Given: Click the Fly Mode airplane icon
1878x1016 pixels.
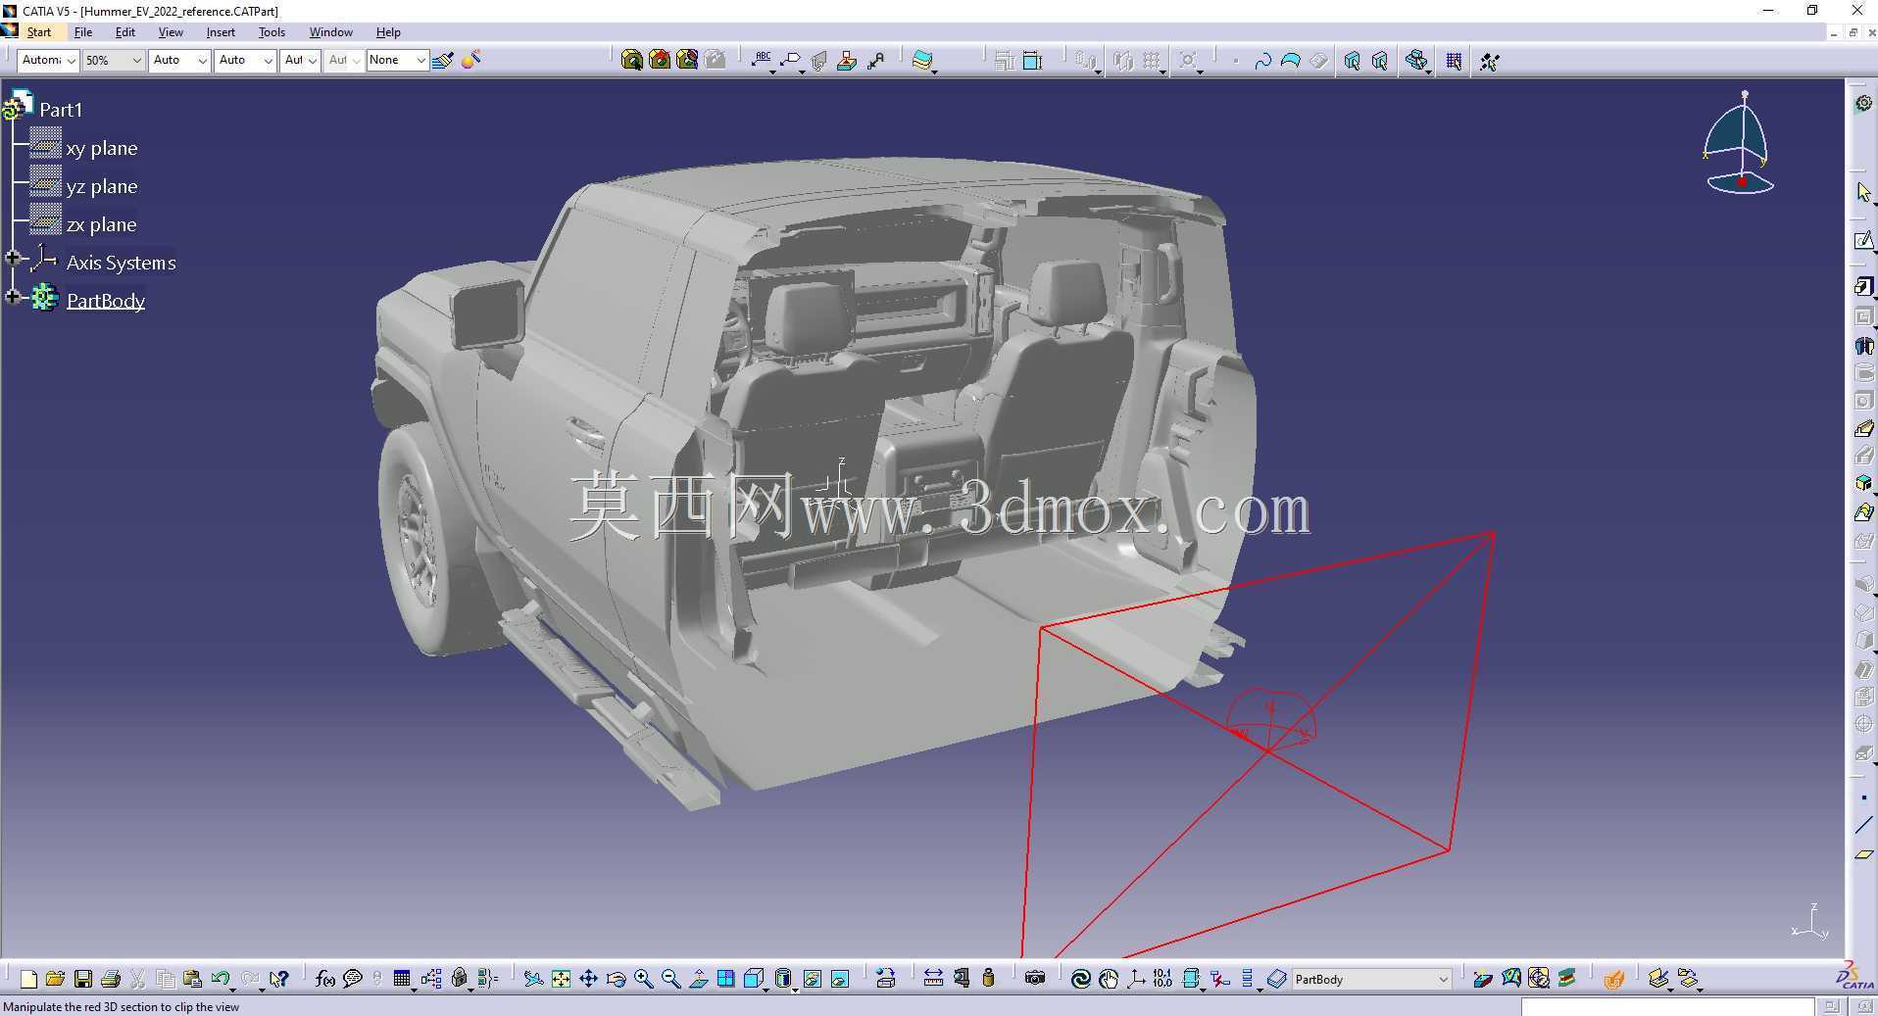Looking at the screenshot, I should click(533, 979).
